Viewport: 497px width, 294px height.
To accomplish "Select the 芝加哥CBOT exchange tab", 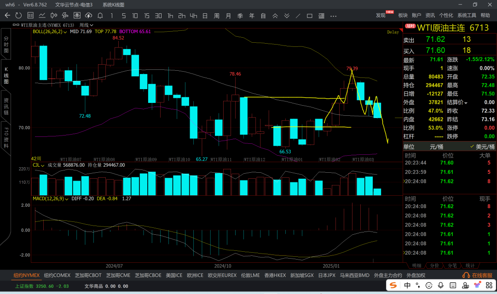I will tap(88, 275).
